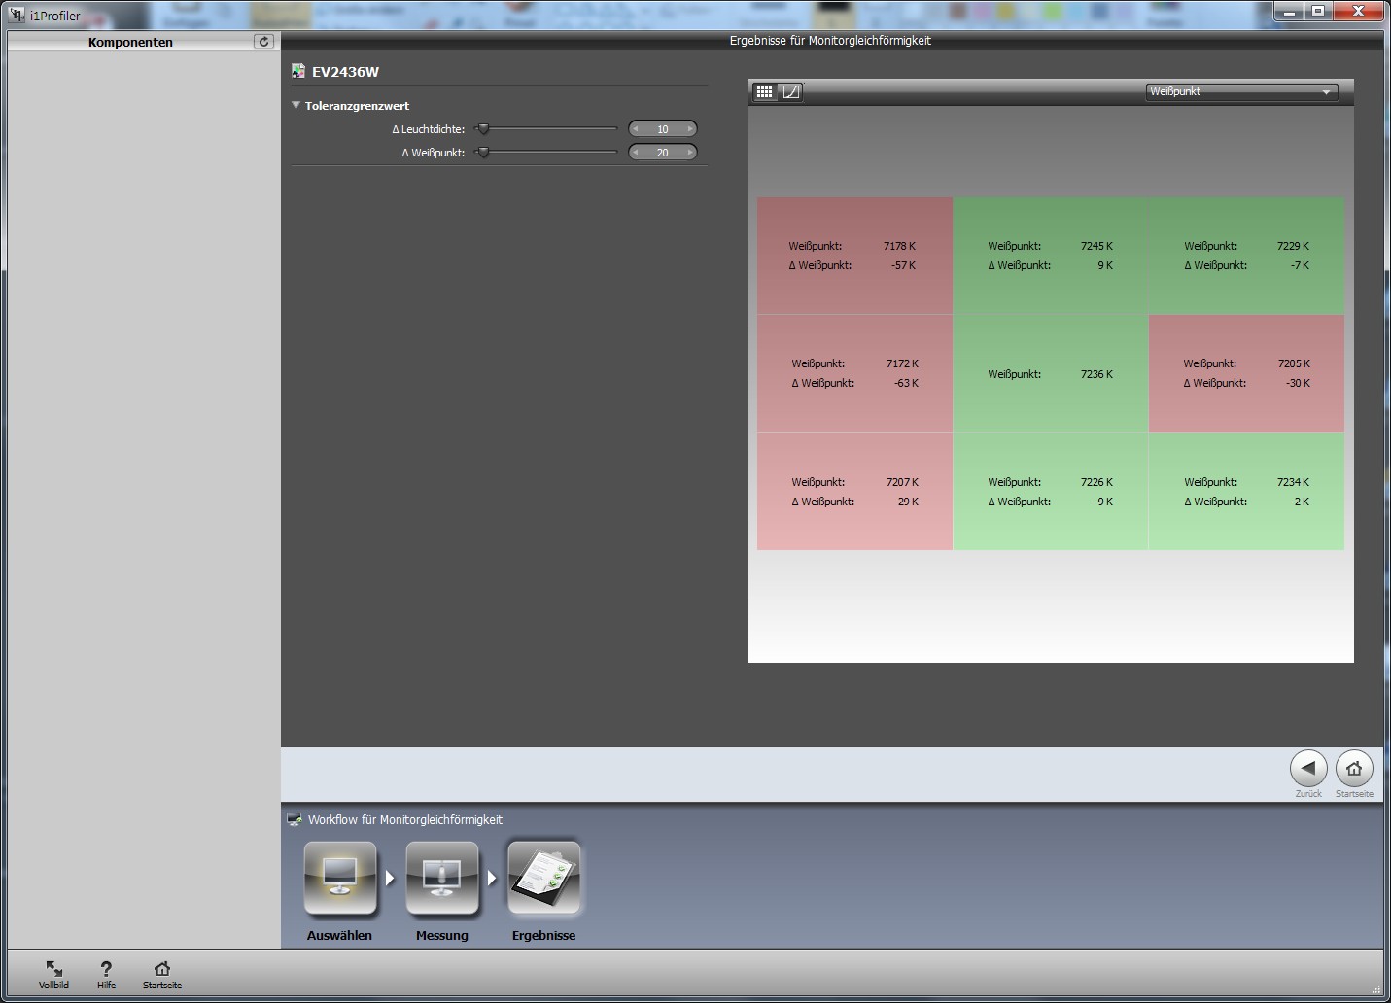Image resolution: width=1391 pixels, height=1003 pixels.
Task: Open Hilfe help
Action: [x=106, y=973]
